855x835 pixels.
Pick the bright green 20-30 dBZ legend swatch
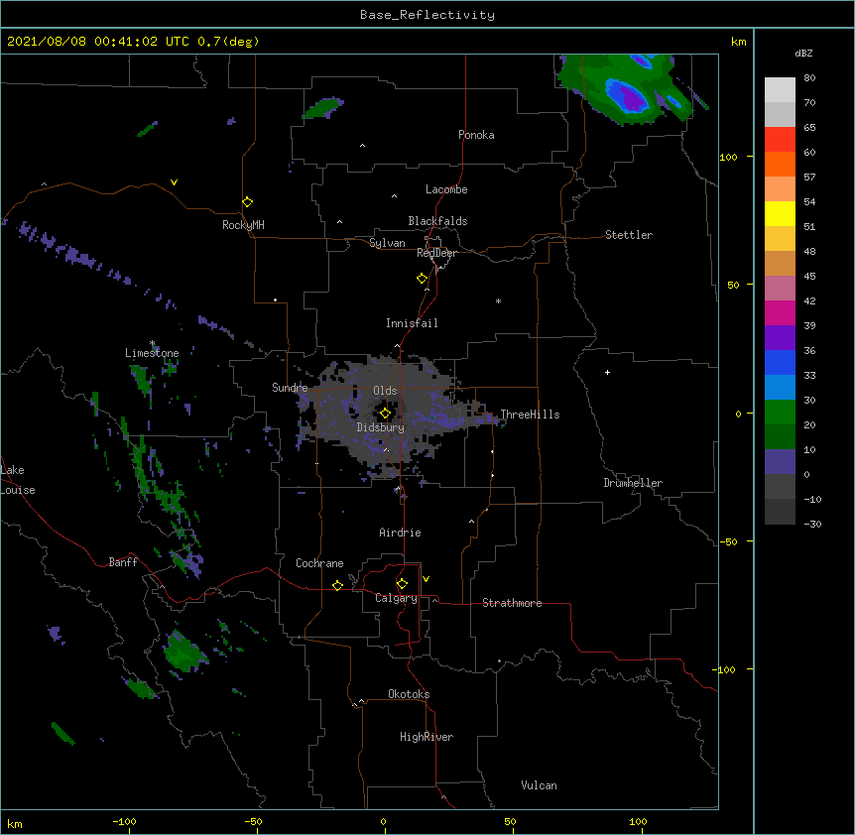pos(780,413)
